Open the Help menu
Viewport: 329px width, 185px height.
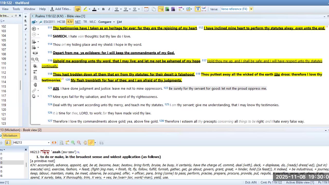pyautogui.click(x=42, y=9)
